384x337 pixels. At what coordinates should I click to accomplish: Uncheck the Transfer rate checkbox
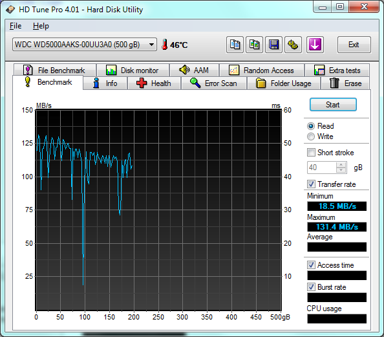pos(311,184)
